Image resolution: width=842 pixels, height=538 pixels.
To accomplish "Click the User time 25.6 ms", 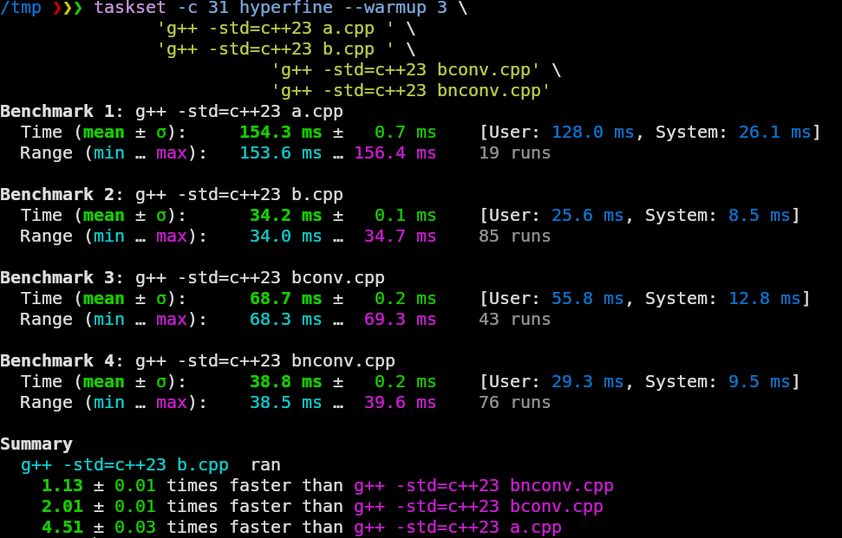I will point(587,216).
